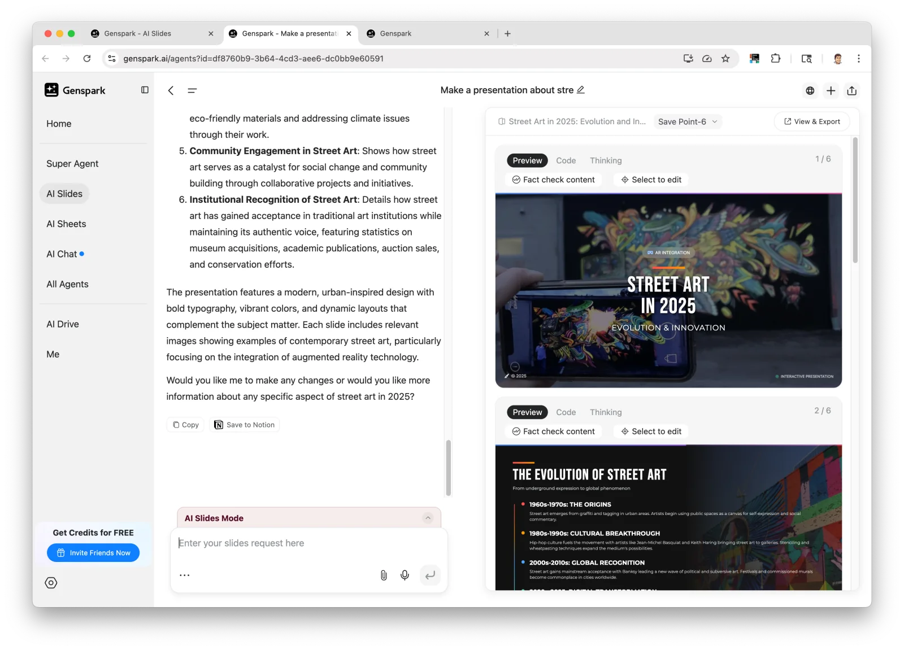The height and width of the screenshot is (650, 904).
Task: Open the Save Point-6 dropdown
Action: tap(687, 121)
